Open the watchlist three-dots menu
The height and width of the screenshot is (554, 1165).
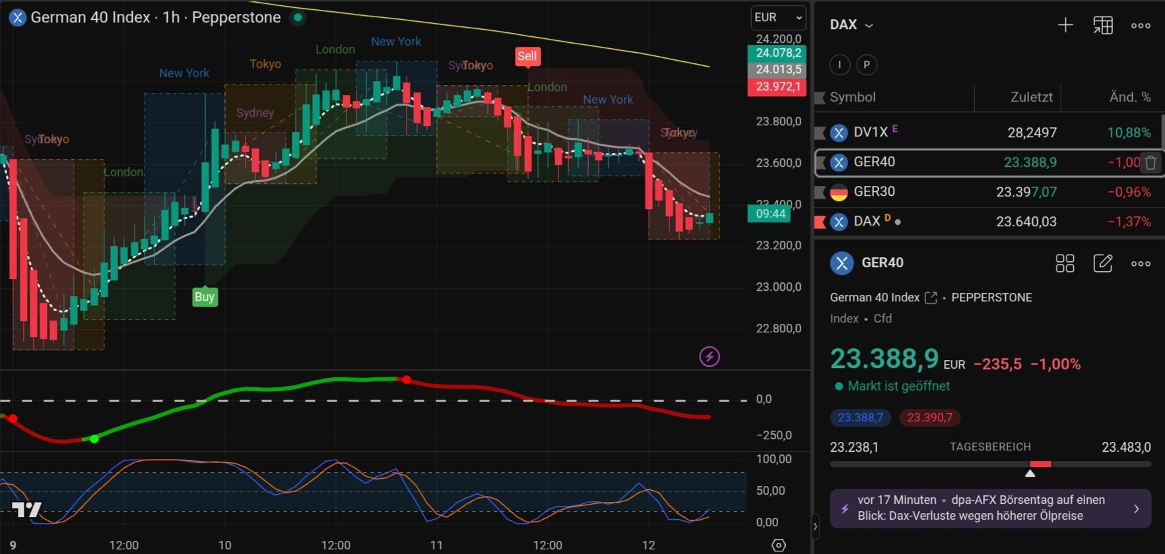1140,26
